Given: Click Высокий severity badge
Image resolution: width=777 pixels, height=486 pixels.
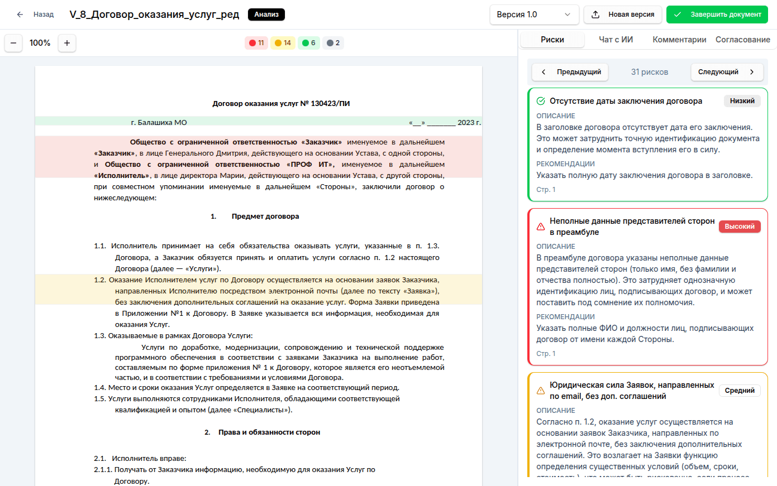Looking at the screenshot, I should 740,227.
